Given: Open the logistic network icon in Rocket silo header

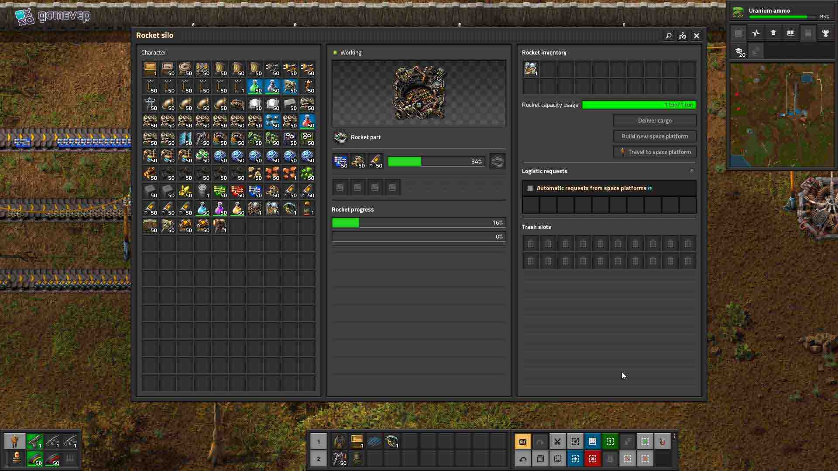Looking at the screenshot, I should point(683,36).
